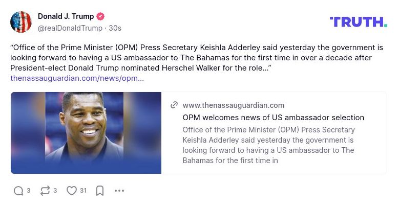This screenshot has height=206, width=398.
Task: Click the red verified badge
Action: 101,17
